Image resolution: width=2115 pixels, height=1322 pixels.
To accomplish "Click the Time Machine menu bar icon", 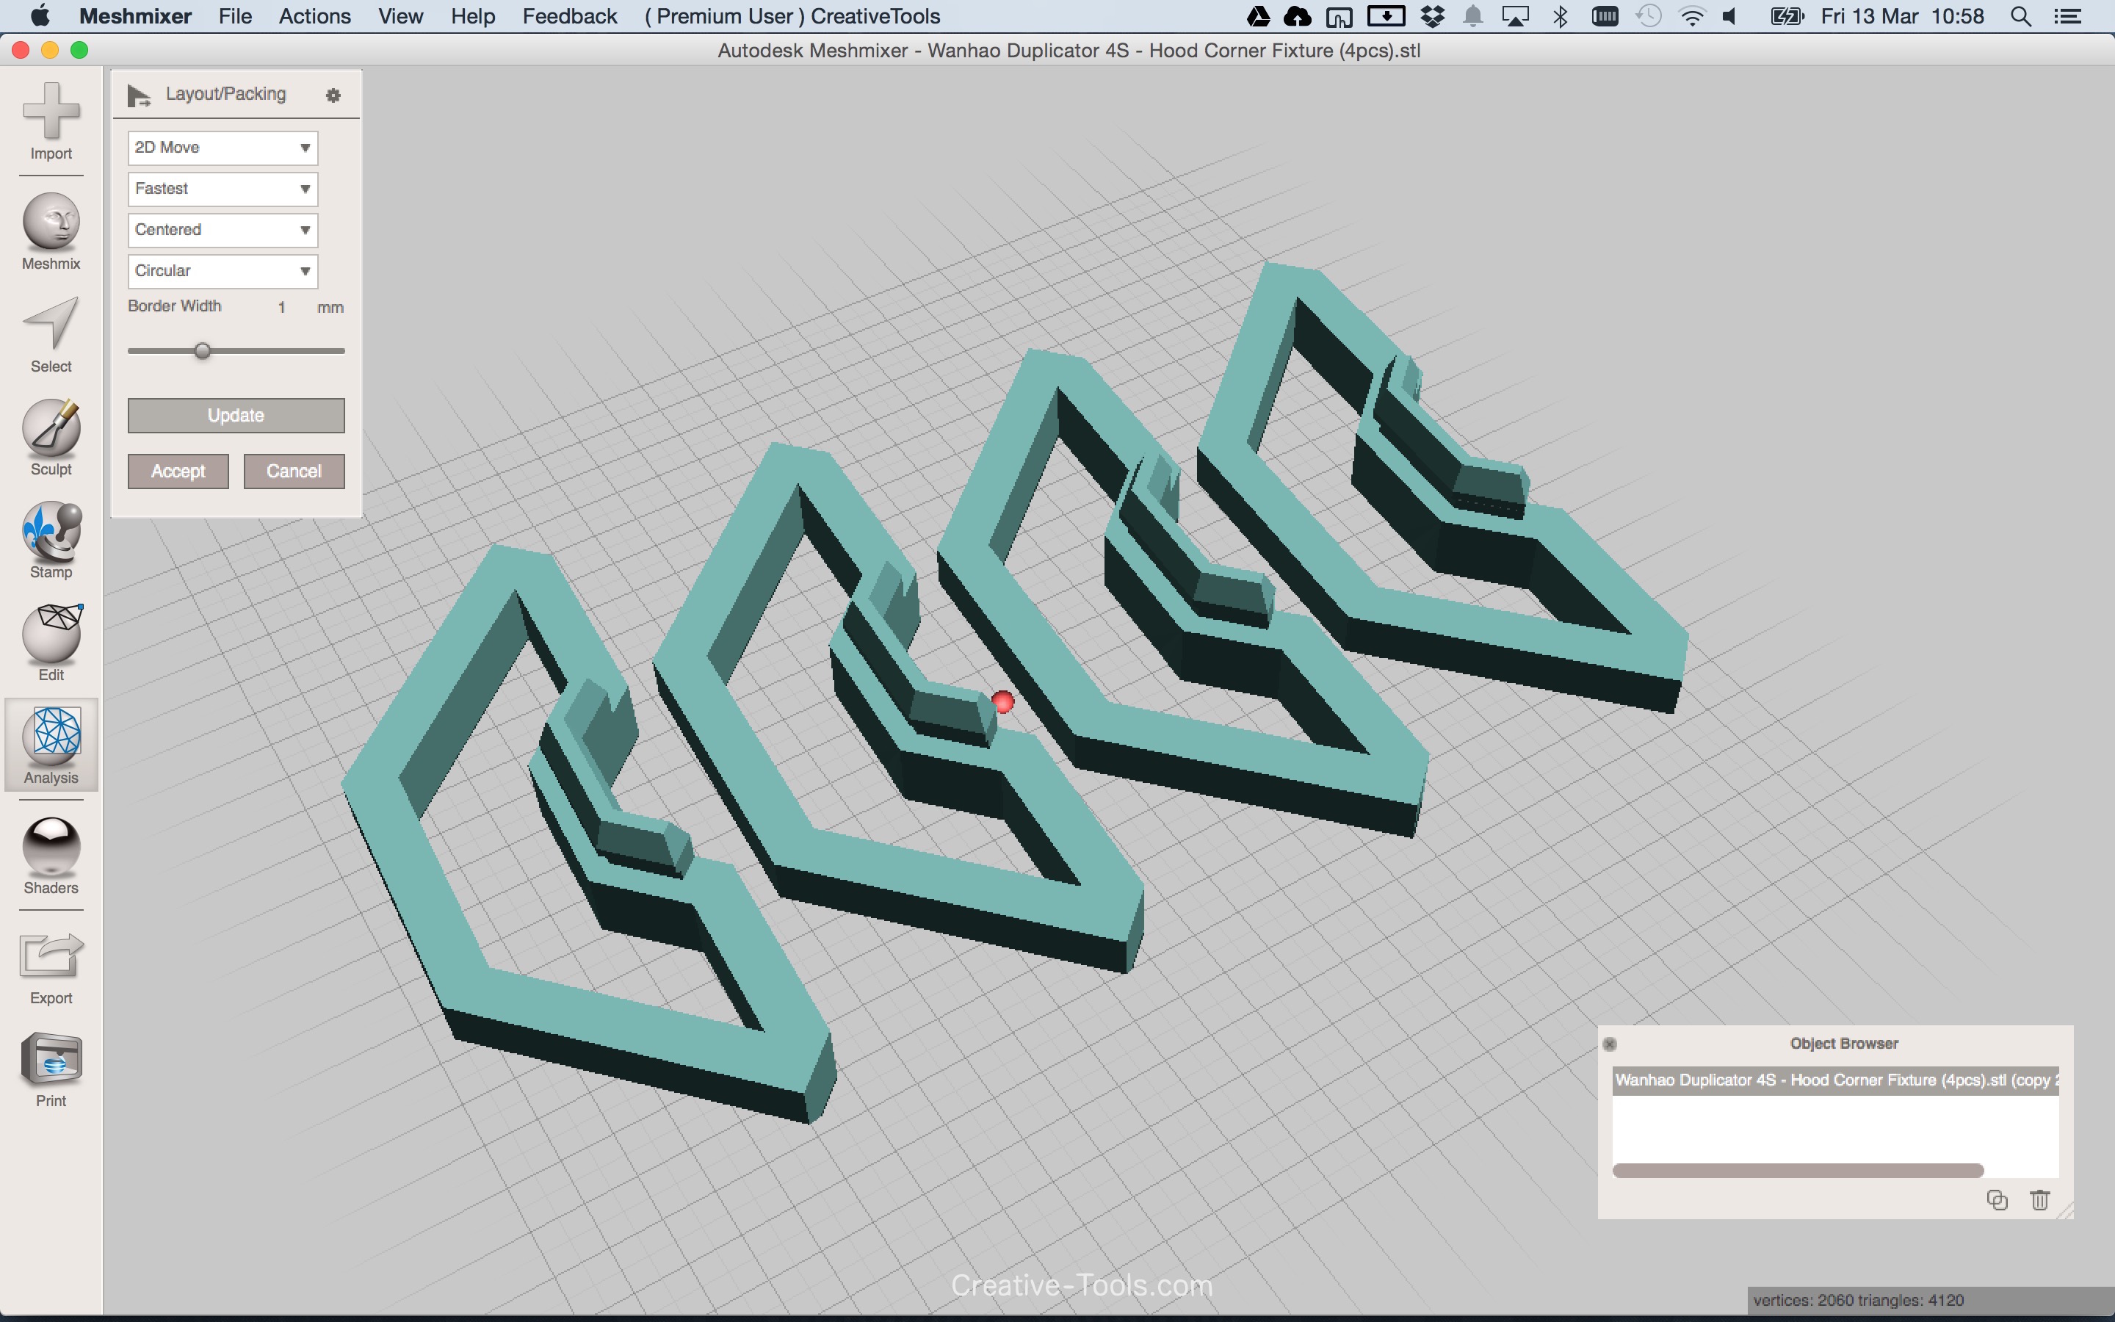I will click(1648, 15).
